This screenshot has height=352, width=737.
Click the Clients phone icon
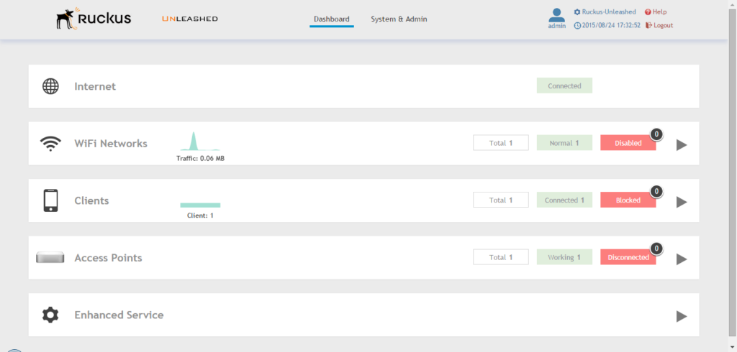(x=50, y=200)
